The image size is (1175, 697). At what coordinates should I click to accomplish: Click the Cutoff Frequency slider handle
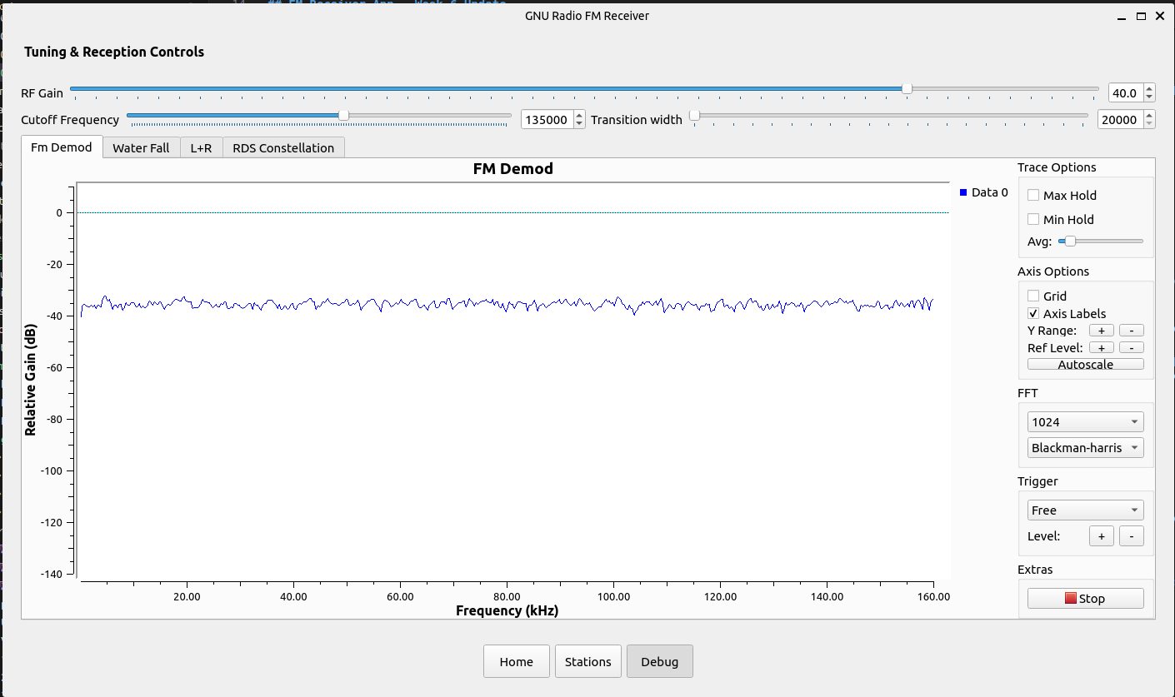pyautogui.click(x=343, y=115)
